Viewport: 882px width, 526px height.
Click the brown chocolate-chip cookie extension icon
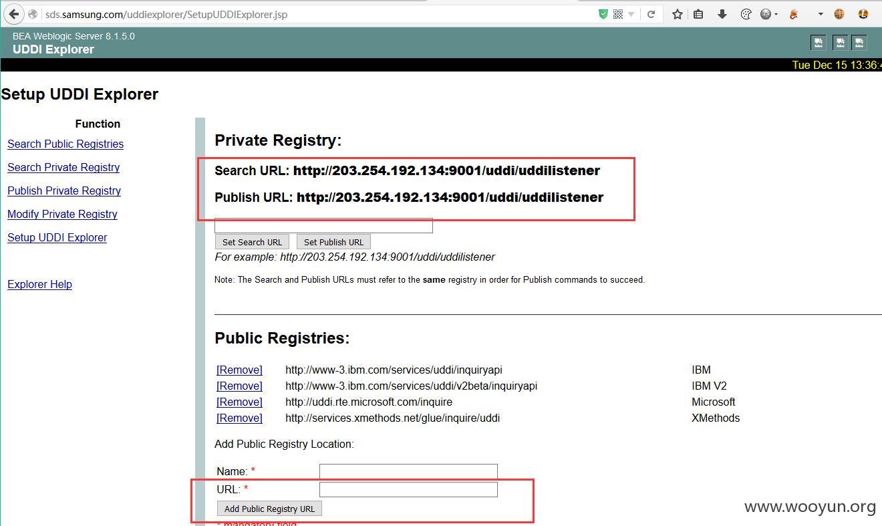(x=839, y=14)
